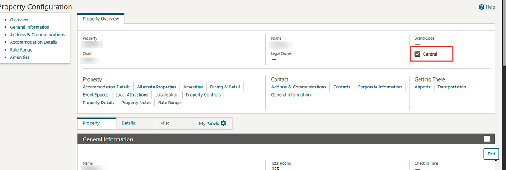Screen dimensions: 506x170
Task: Click the Contact section heading
Action: (280, 79)
